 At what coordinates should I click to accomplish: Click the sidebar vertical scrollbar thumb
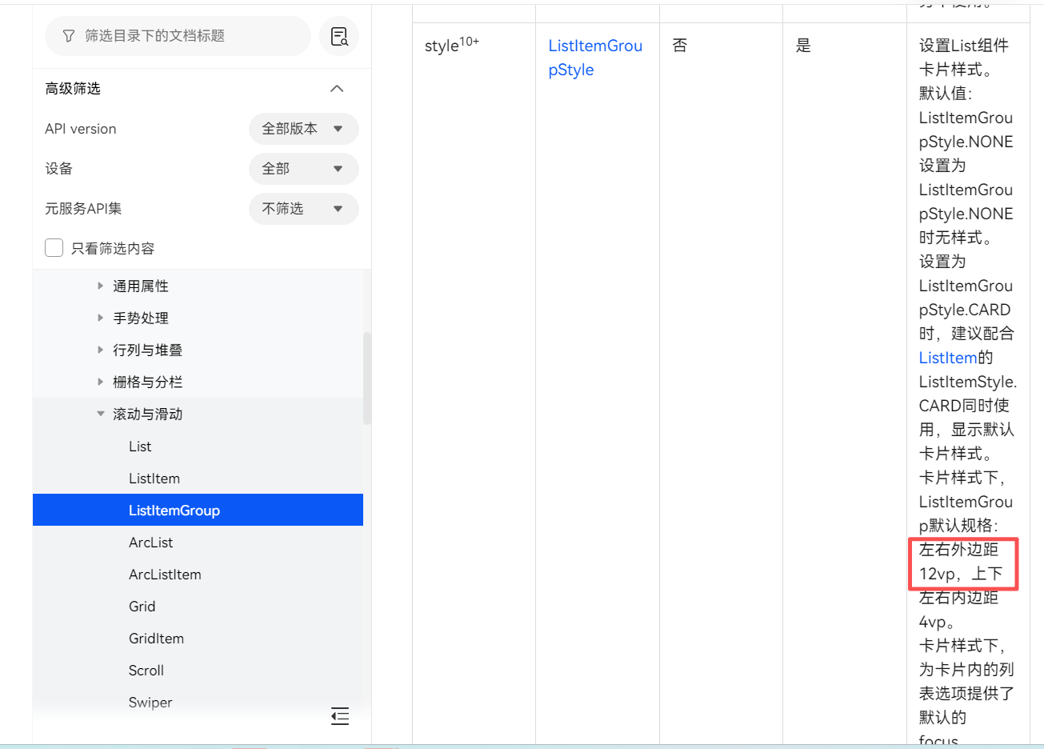click(x=367, y=376)
